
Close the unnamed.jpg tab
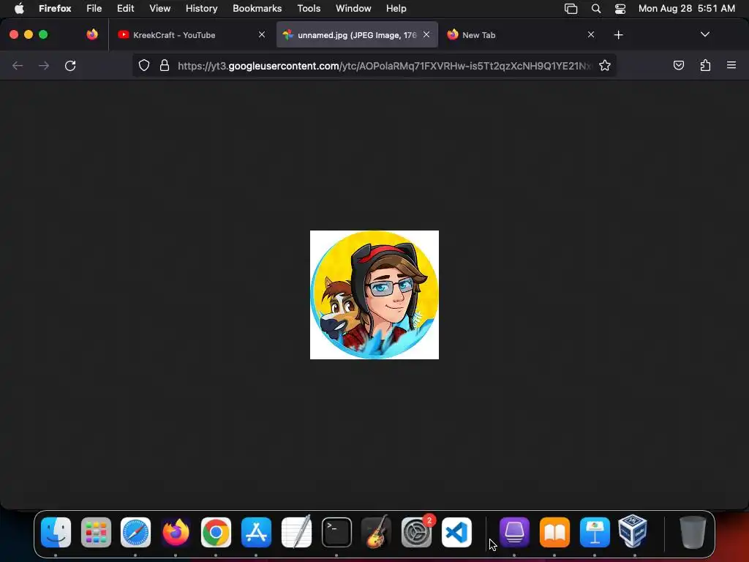coord(426,34)
